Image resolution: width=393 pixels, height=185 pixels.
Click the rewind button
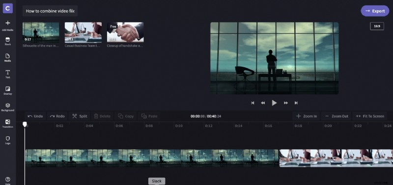click(263, 103)
